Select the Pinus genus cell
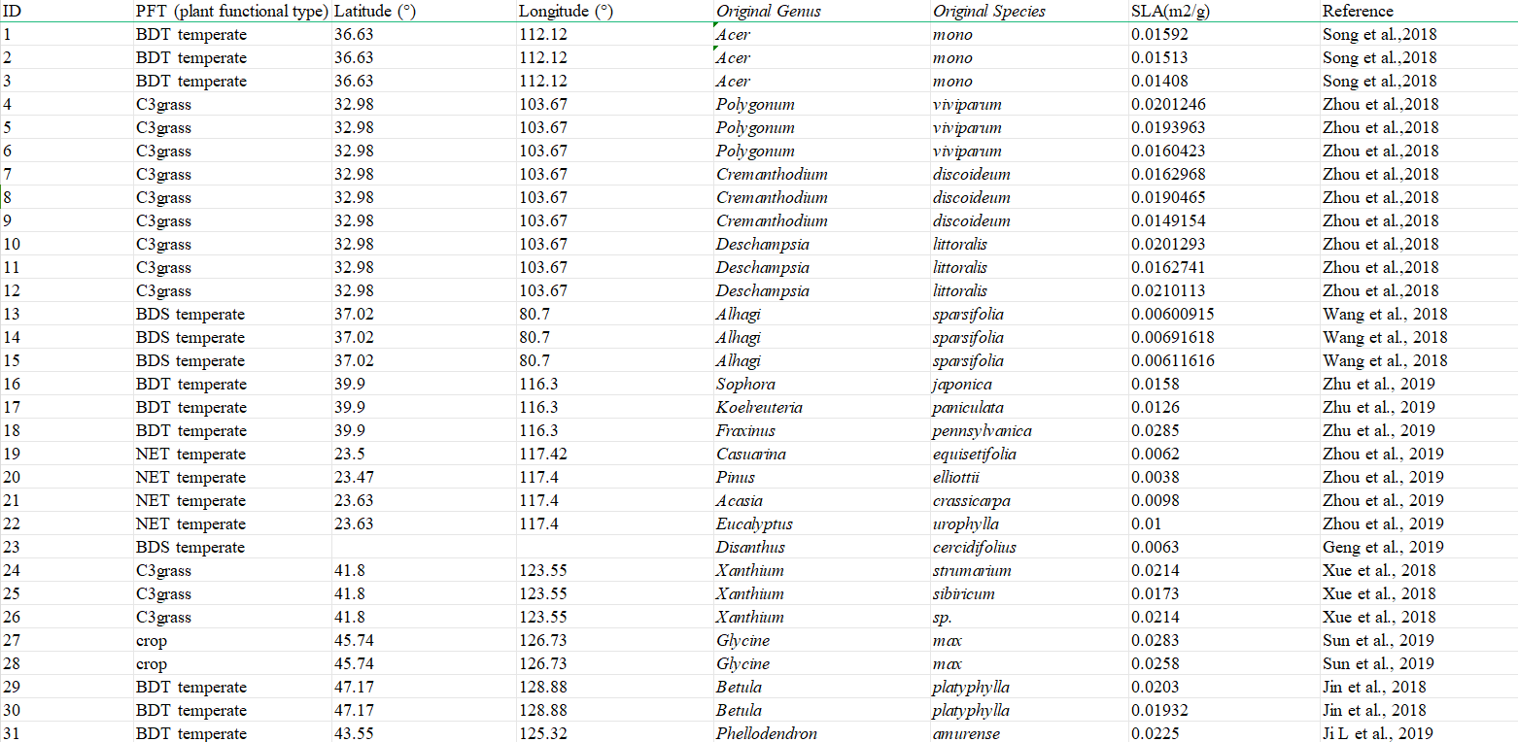The width and height of the screenshot is (1518, 742). coord(736,478)
